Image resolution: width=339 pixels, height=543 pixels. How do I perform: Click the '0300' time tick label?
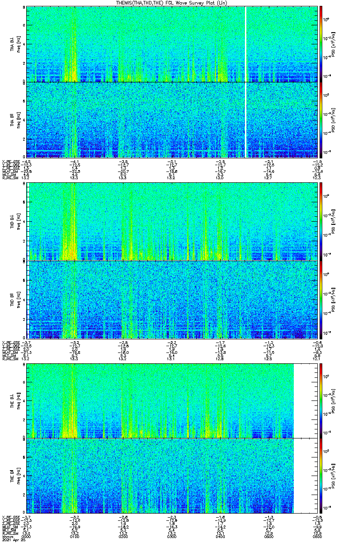(172, 537)
